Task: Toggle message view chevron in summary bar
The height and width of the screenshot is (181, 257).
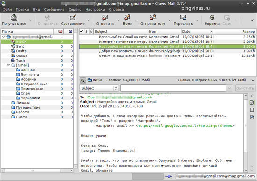Action: click(x=253, y=80)
